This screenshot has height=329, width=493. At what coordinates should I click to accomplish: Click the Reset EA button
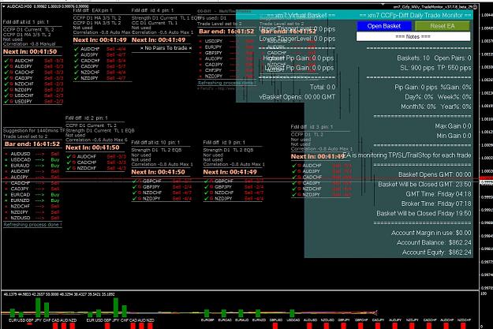(x=442, y=26)
